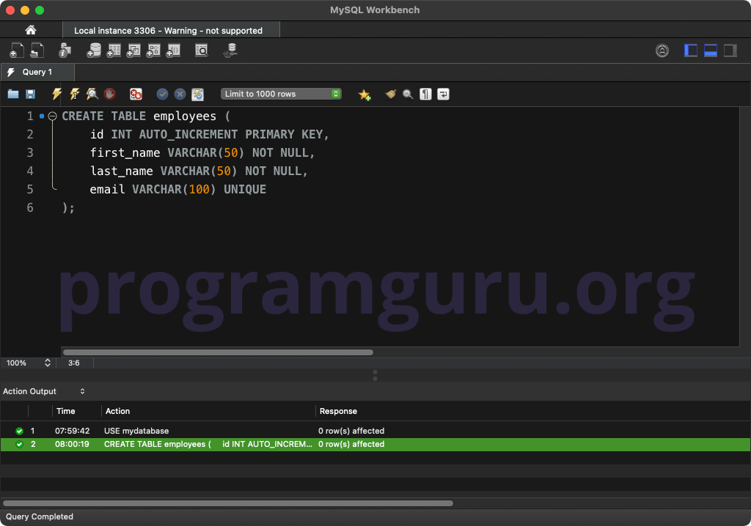
Task: Toggle word wrapping in editor
Action: pyautogui.click(x=443, y=94)
